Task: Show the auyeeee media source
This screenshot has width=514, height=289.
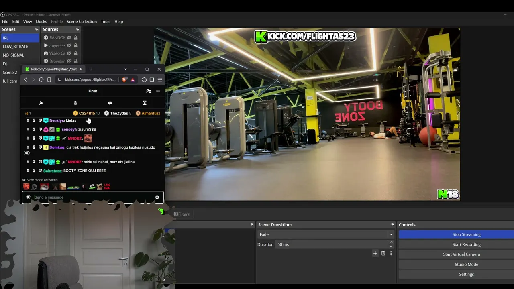Action: (x=69, y=46)
